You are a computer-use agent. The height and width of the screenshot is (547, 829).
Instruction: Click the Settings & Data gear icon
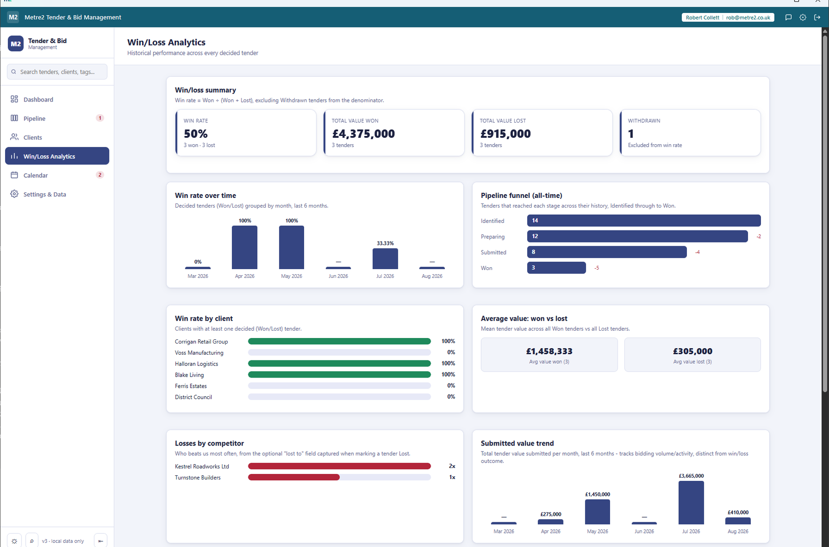point(14,194)
